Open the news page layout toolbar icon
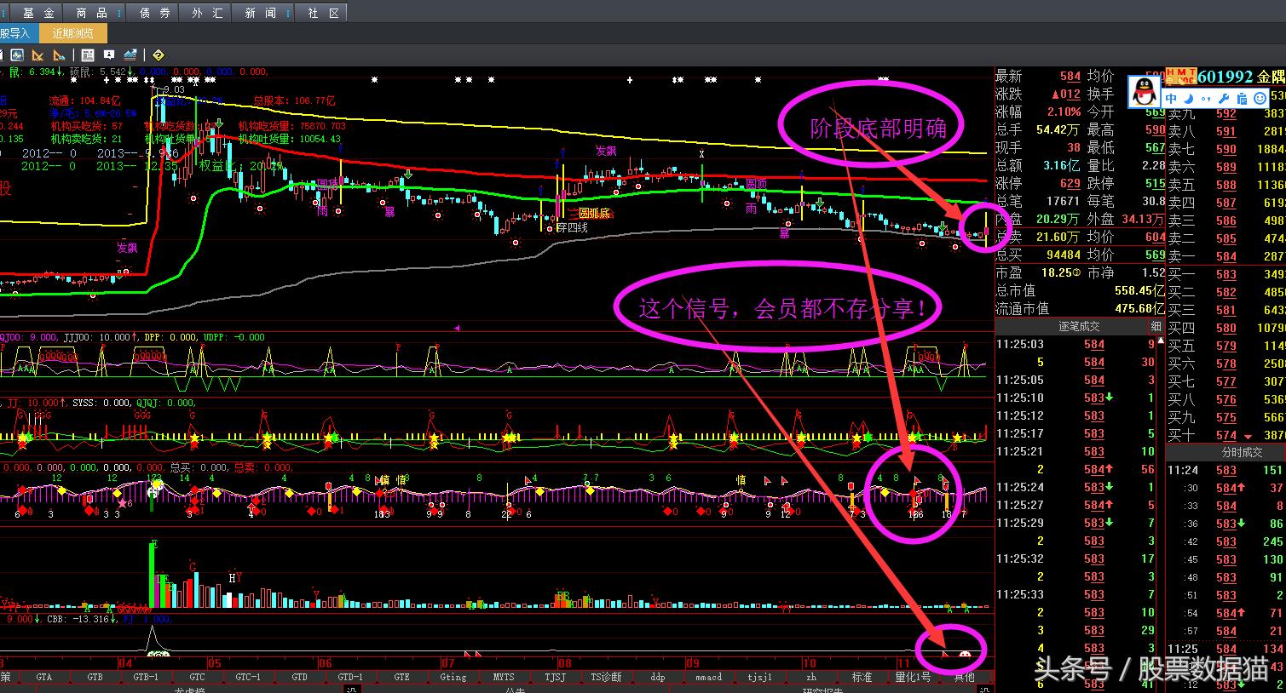This screenshot has width=1286, height=693. (88, 55)
